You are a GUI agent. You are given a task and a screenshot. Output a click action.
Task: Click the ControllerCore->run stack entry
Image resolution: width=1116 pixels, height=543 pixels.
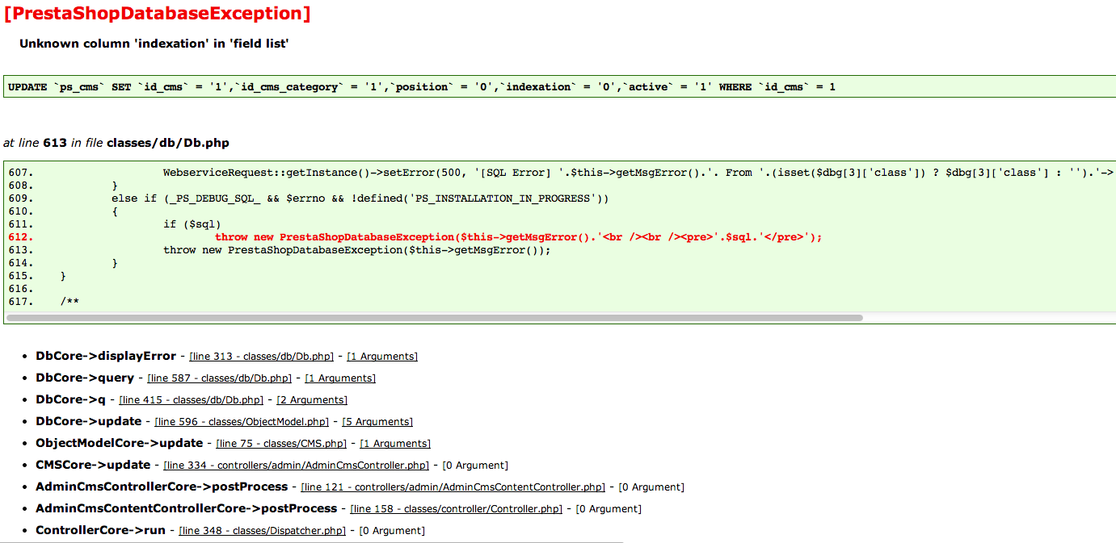100,530
